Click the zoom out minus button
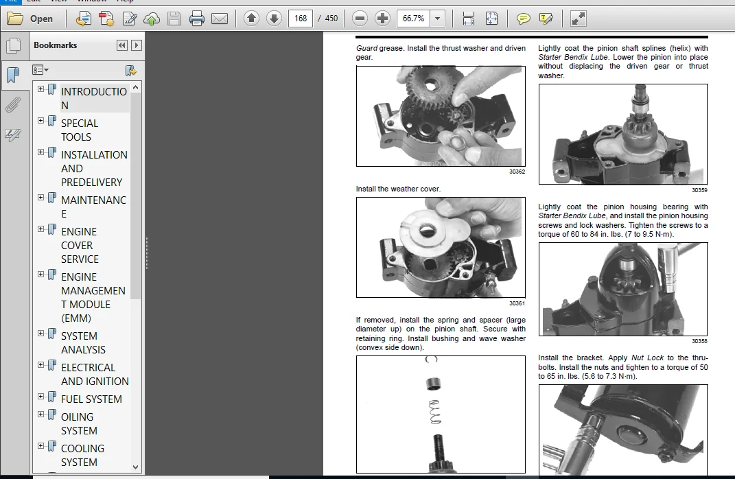This screenshot has height=479, width=735. point(360,19)
